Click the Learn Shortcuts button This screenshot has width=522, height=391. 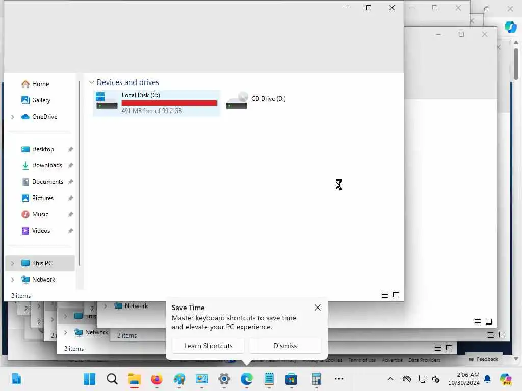point(208,346)
